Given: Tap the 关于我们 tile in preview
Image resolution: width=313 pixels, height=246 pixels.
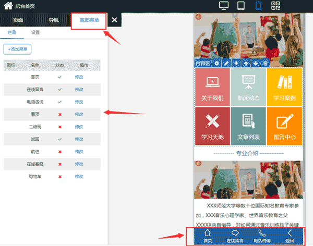Looking at the screenshot, I should point(212,87).
